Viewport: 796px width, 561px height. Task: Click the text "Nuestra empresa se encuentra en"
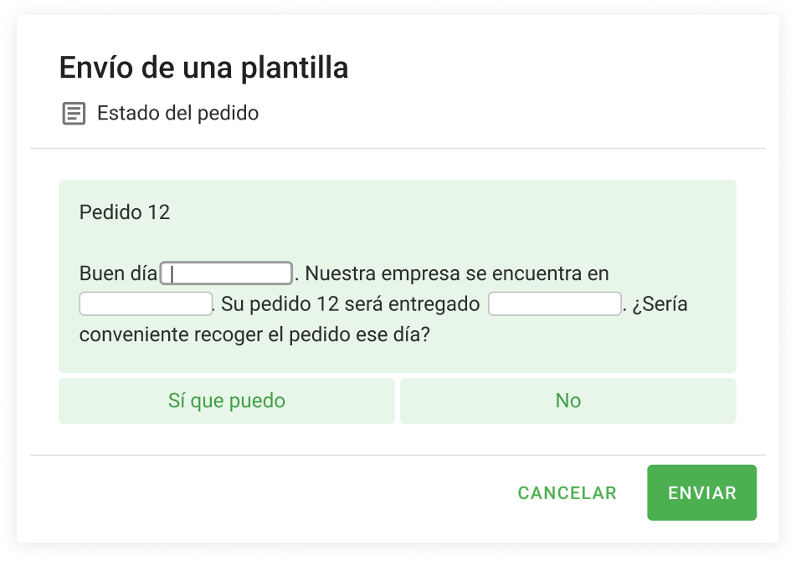point(457,274)
